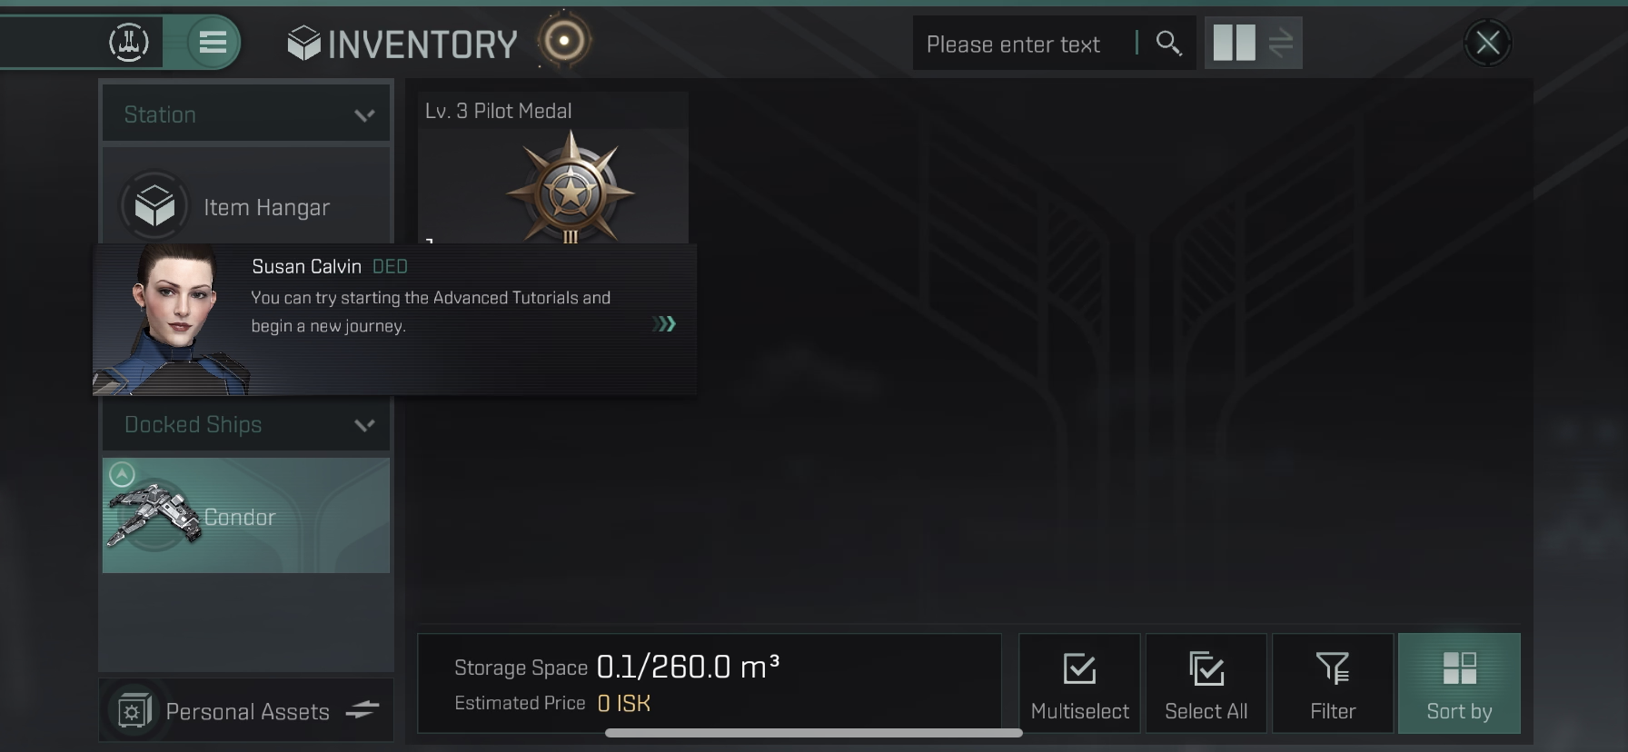Open the Item Hangar cube icon

click(x=154, y=206)
